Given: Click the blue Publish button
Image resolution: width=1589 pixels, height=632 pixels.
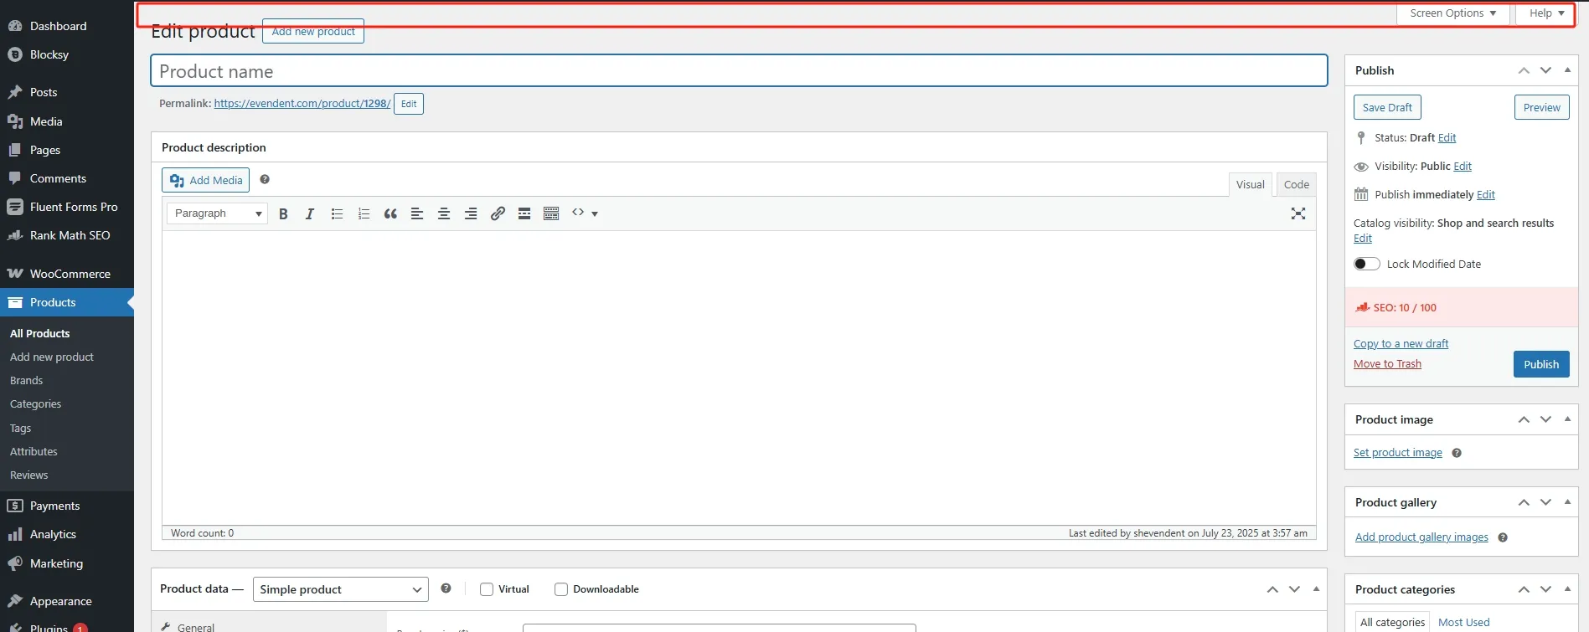Looking at the screenshot, I should tap(1541, 364).
